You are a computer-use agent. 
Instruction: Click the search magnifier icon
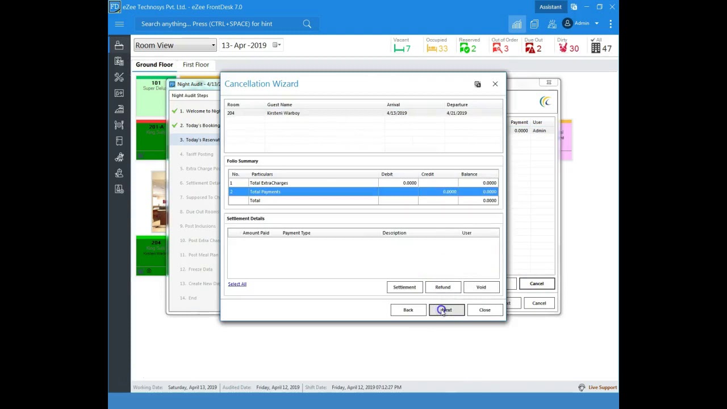(307, 24)
